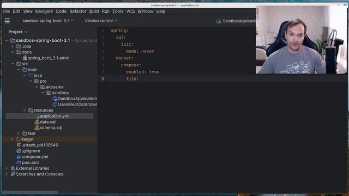This screenshot has width=349, height=196.
Task: Open the sandbox-spring-boot-3.1 project dropdown
Action: [48, 21]
